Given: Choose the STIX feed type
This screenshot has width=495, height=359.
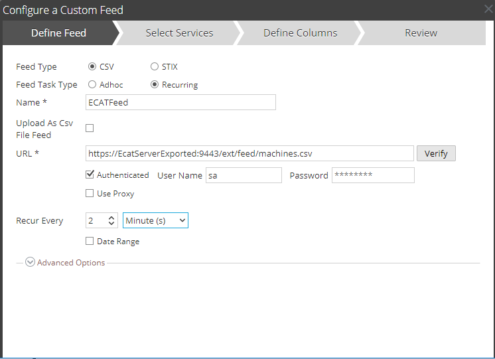Looking at the screenshot, I should (x=155, y=67).
